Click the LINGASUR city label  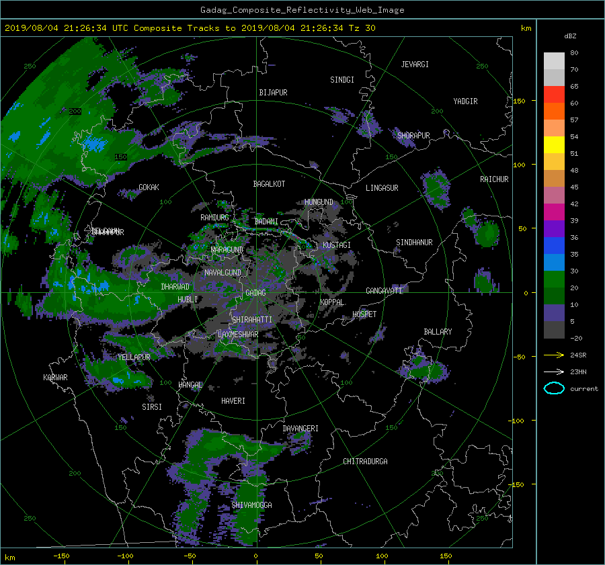(382, 188)
